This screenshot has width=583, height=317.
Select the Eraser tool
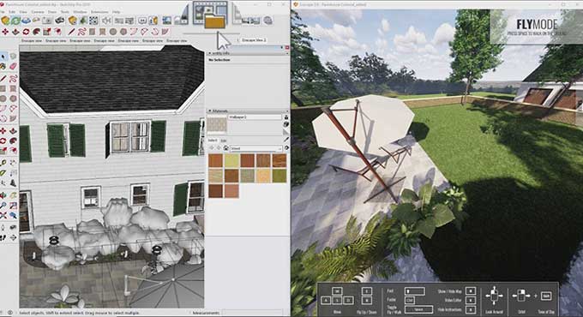pos(13,67)
